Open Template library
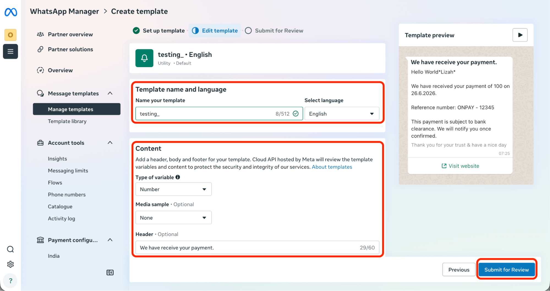Image resolution: width=550 pixels, height=291 pixels. click(x=67, y=121)
